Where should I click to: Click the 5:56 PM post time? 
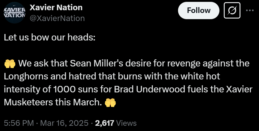click(19, 123)
